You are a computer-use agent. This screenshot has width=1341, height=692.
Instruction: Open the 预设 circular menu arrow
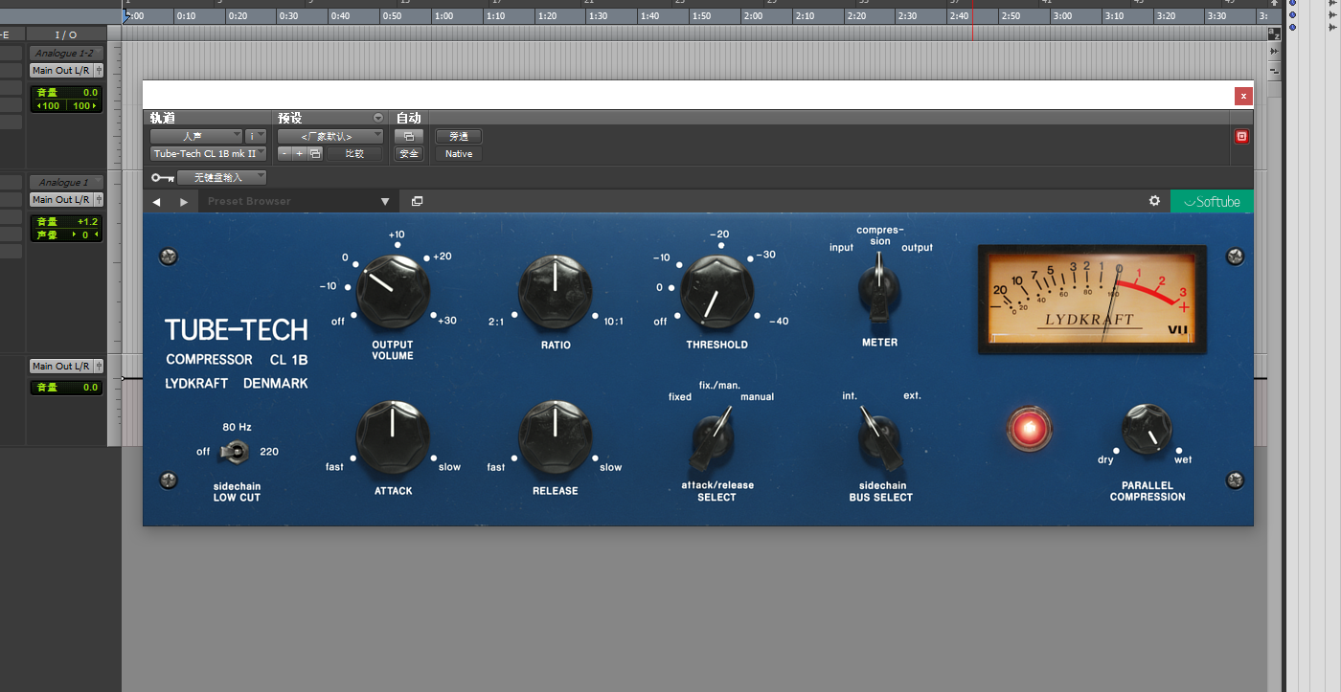coord(377,118)
